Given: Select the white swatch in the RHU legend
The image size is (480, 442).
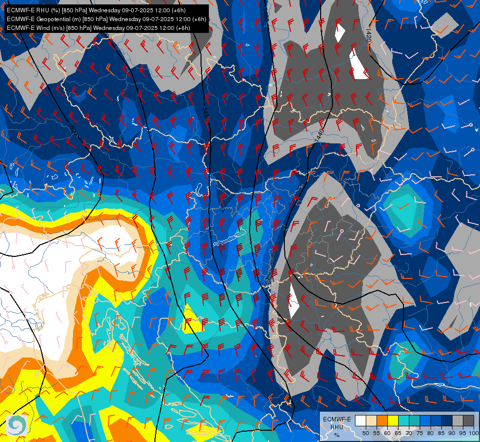Looking at the screenshot, I should [360, 420].
